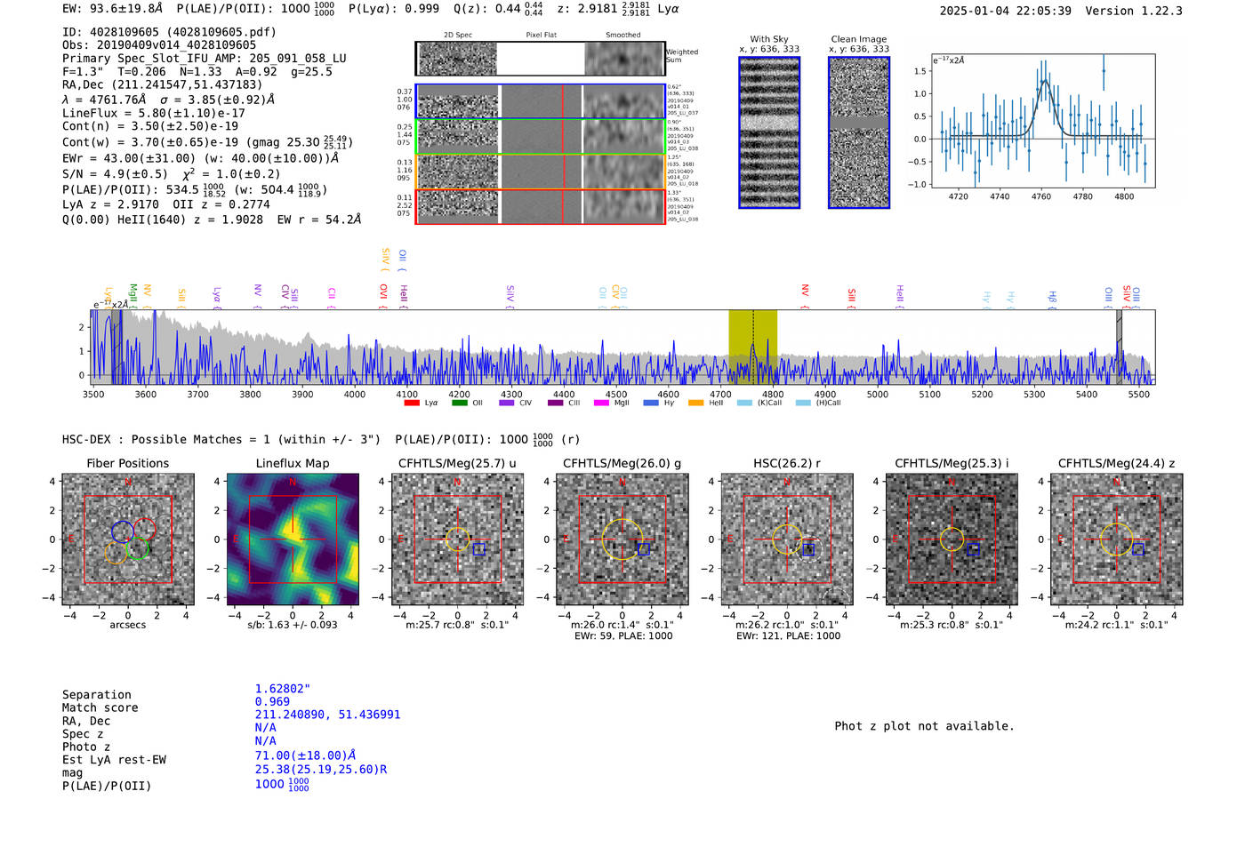Select the yellow-bordered fiber spectrum row
This screenshot has width=1245, height=847.
click(541, 172)
